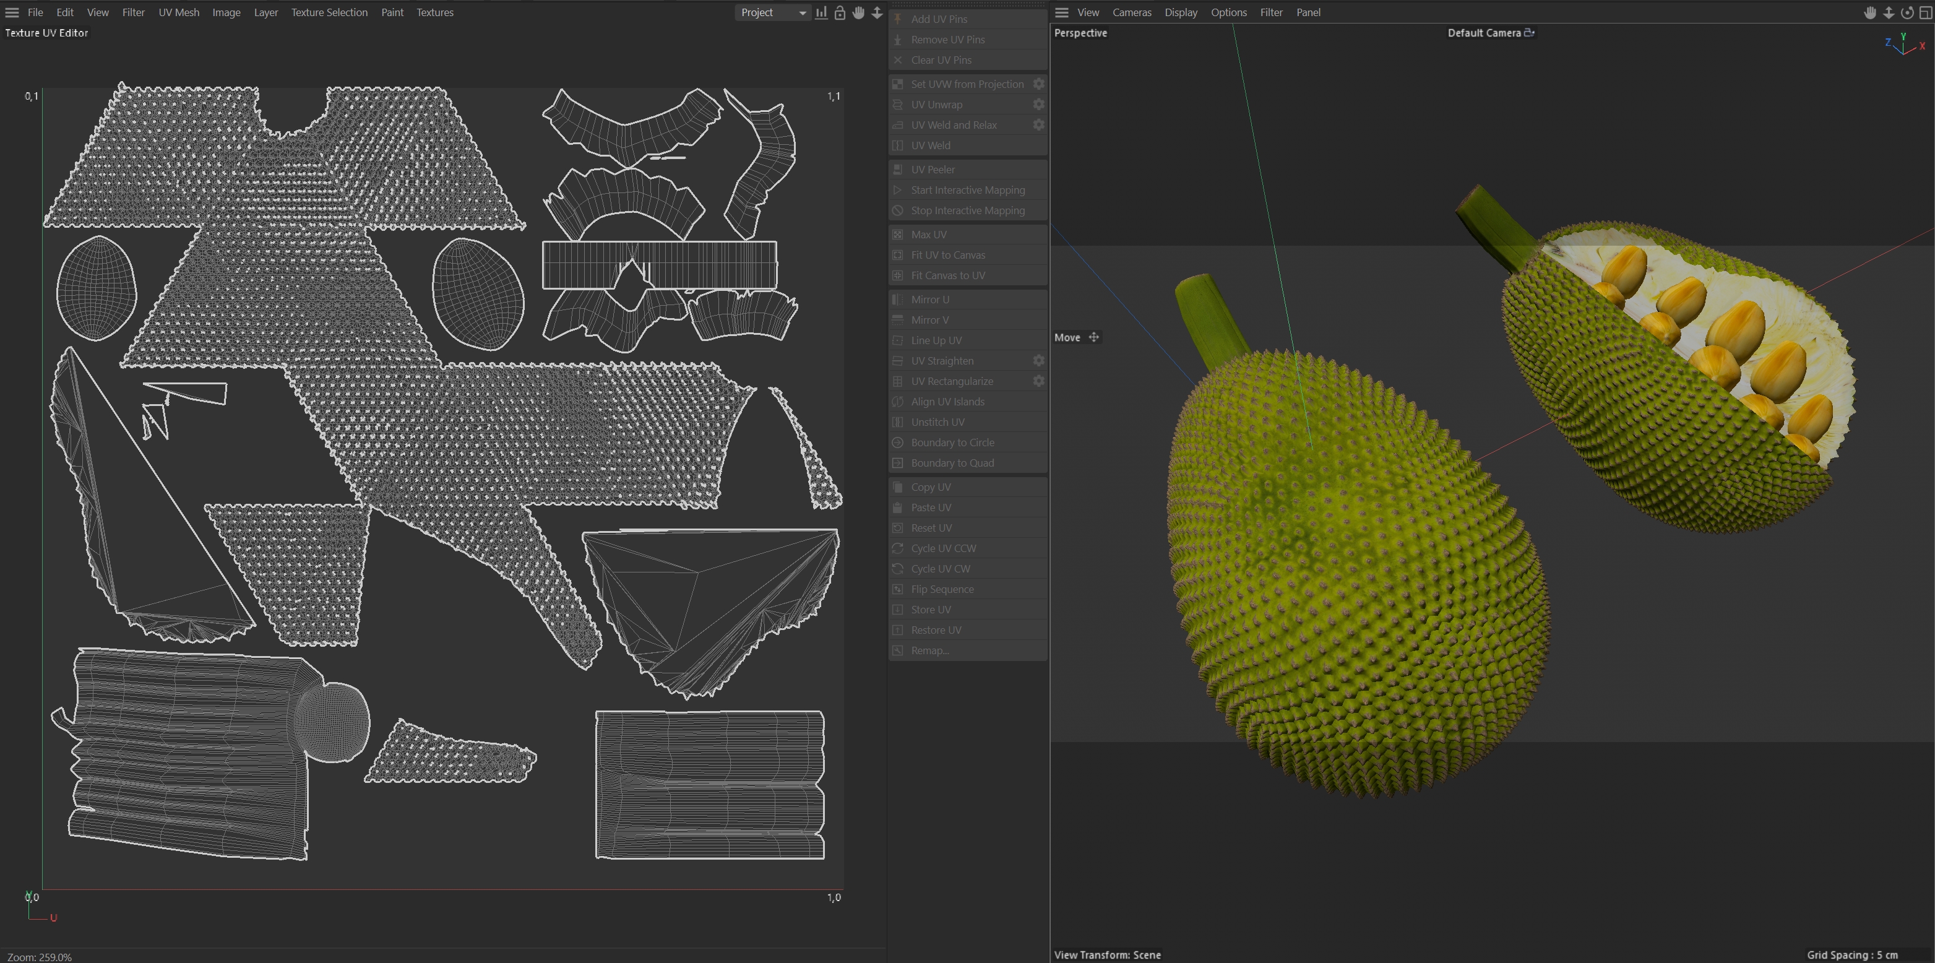
Task: Click the histogram bars icon beside Project dropdown
Action: point(821,13)
